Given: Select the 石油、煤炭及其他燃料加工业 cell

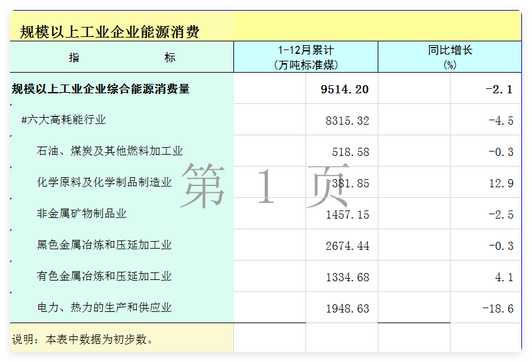Looking at the screenshot, I should pyautogui.click(x=110, y=151).
